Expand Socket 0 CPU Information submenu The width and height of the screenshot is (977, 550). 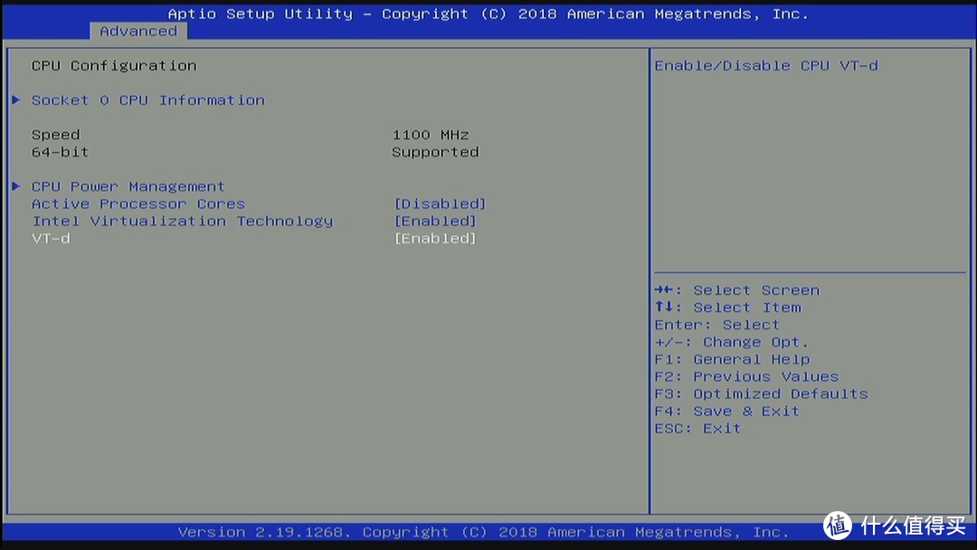pyautogui.click(x=148, y=100)
